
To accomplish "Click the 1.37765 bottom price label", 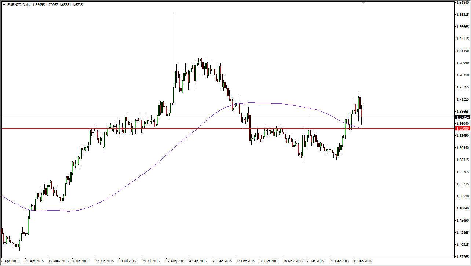I will [x=461, y=257].
